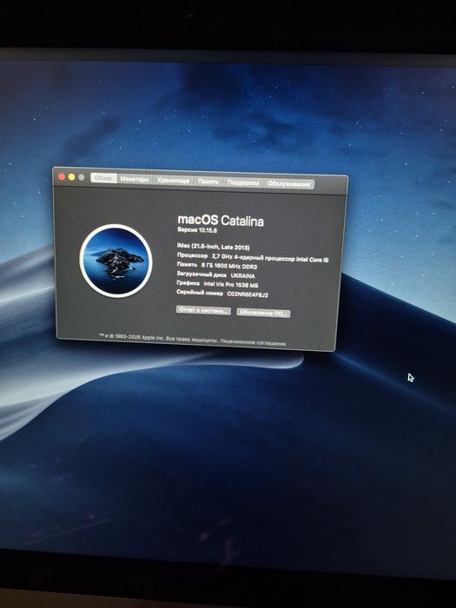Click the 2,7 GHz processor value
Viewport: 456px width, 608px height.
click(270, 258)
